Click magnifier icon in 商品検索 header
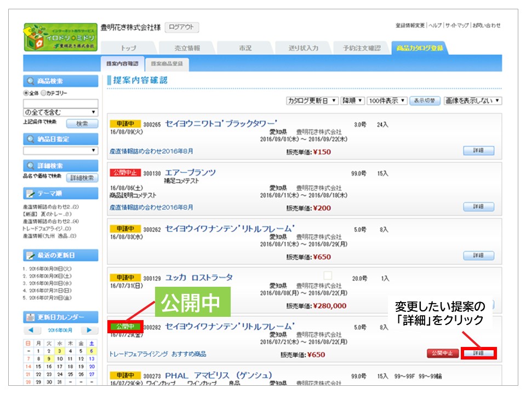This screenshot has width=526, height=394. pyautogui.click(x=30, y=81)
